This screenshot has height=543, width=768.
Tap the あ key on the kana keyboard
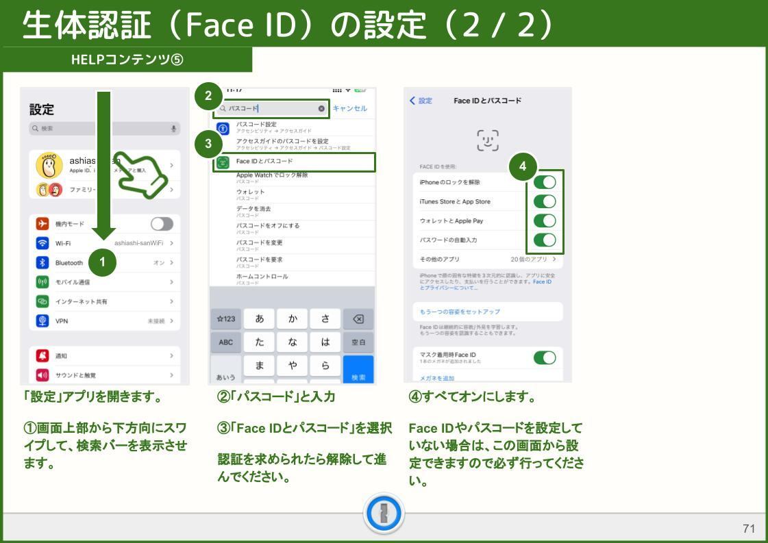click(259, 319)
